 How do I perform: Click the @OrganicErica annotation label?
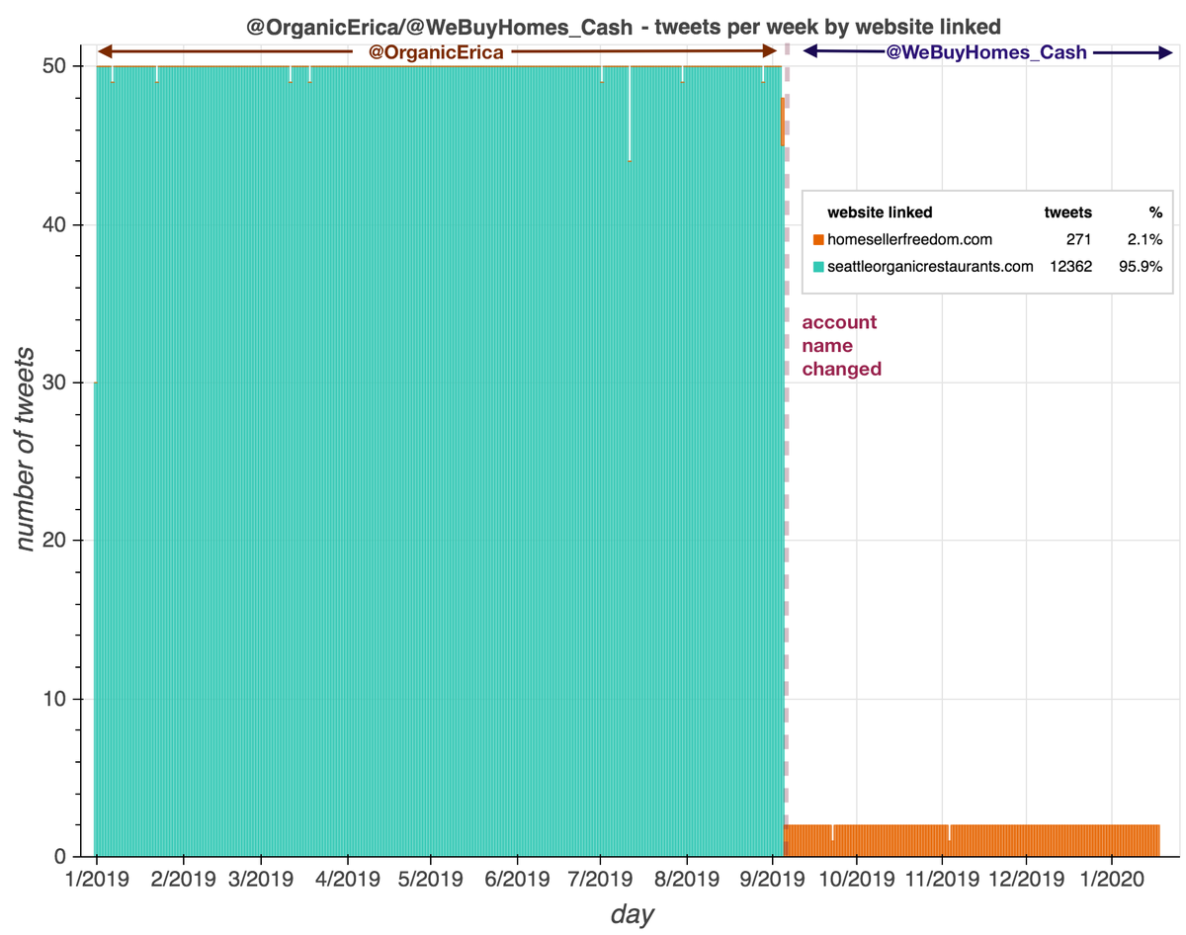(x=436, y=52)
